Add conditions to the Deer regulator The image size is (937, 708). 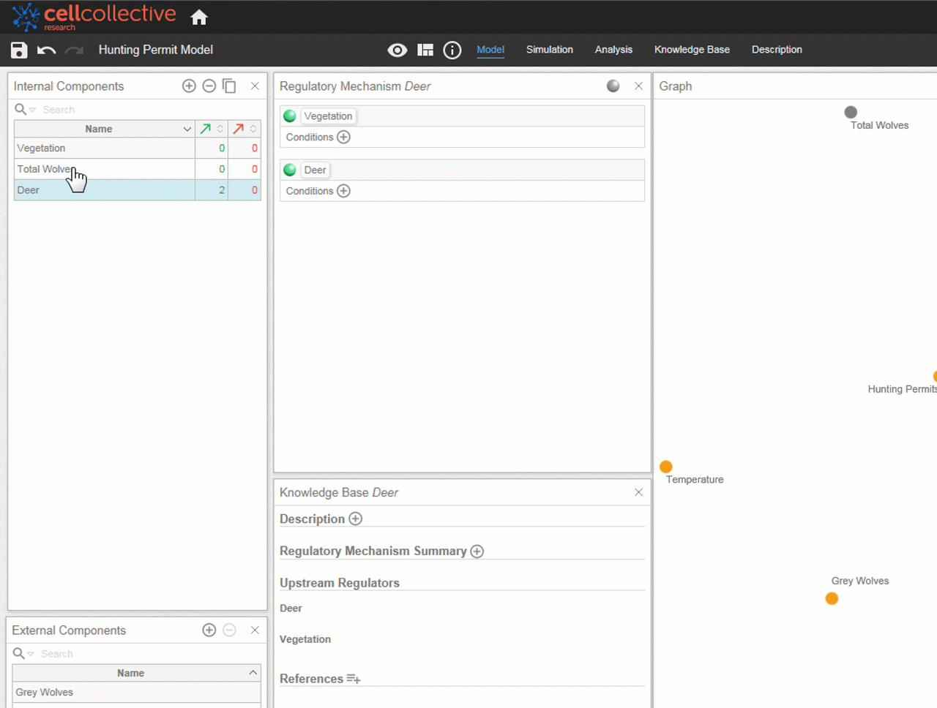[343, 191]
